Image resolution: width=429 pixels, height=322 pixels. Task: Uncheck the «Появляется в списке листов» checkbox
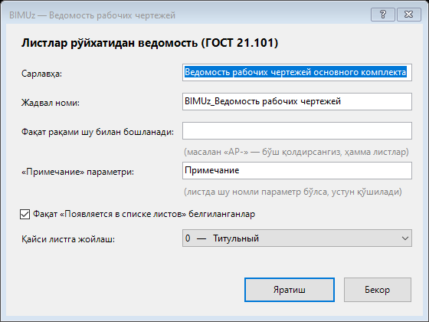[25, 214]
